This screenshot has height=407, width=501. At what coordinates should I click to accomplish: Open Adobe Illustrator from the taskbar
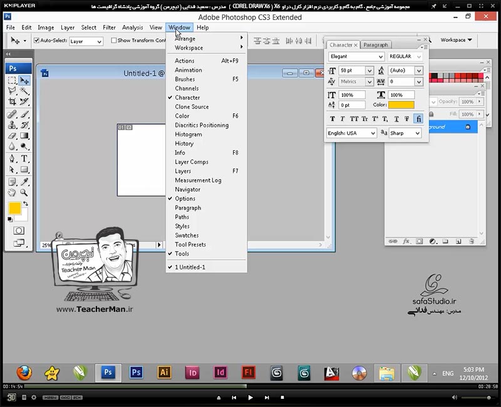[x=164, y=373]
